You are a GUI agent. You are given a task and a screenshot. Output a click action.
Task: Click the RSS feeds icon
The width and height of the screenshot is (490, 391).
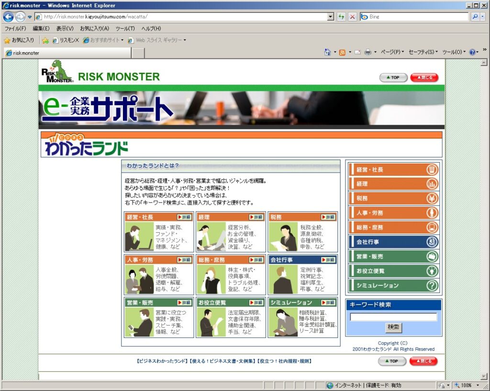coord(342,52)
